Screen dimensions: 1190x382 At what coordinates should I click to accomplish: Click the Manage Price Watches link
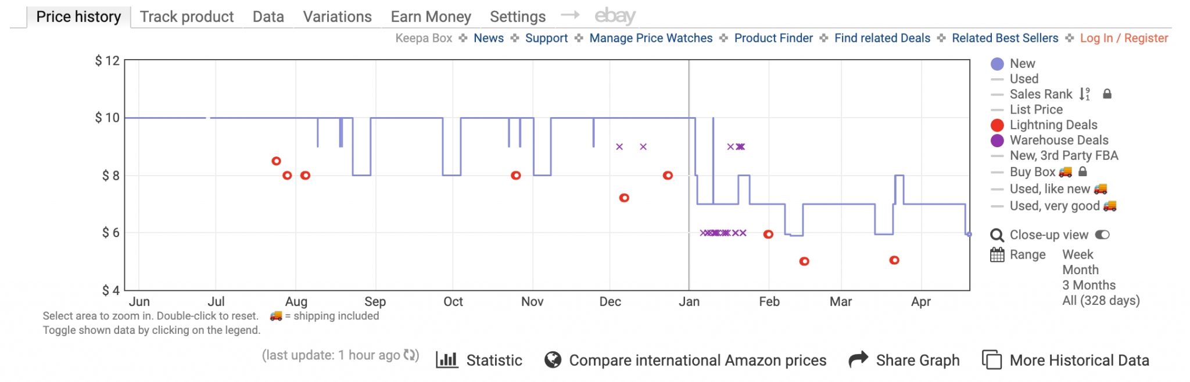click(651, 38)
